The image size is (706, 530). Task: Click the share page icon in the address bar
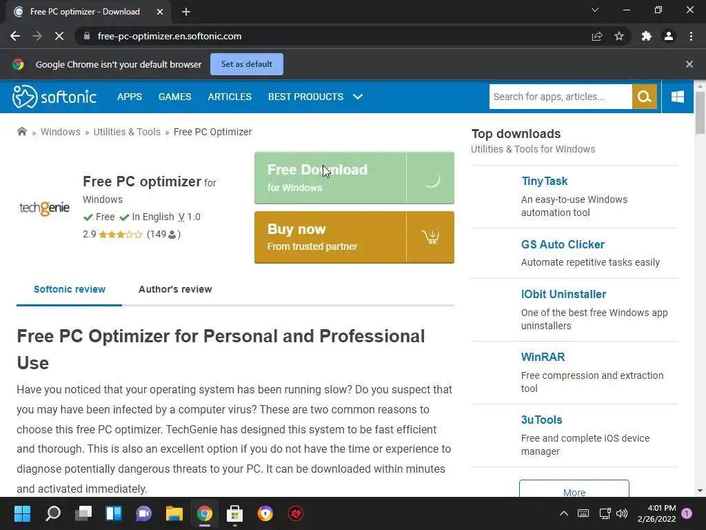597,36
